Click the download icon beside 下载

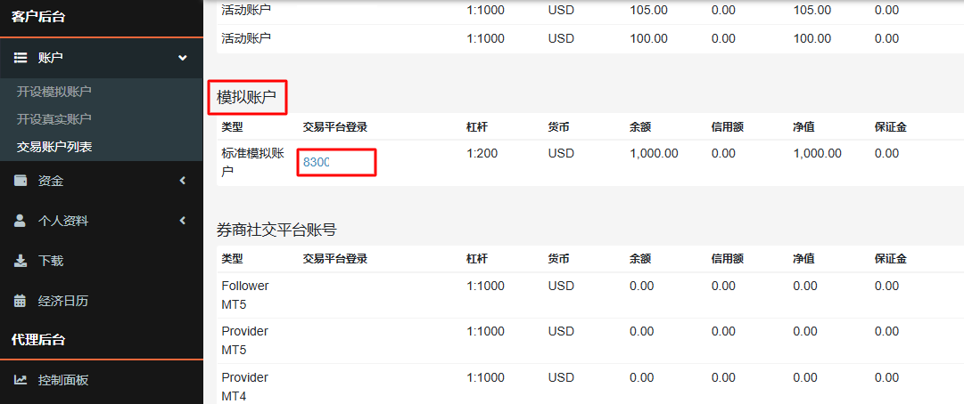coord(21,261)
